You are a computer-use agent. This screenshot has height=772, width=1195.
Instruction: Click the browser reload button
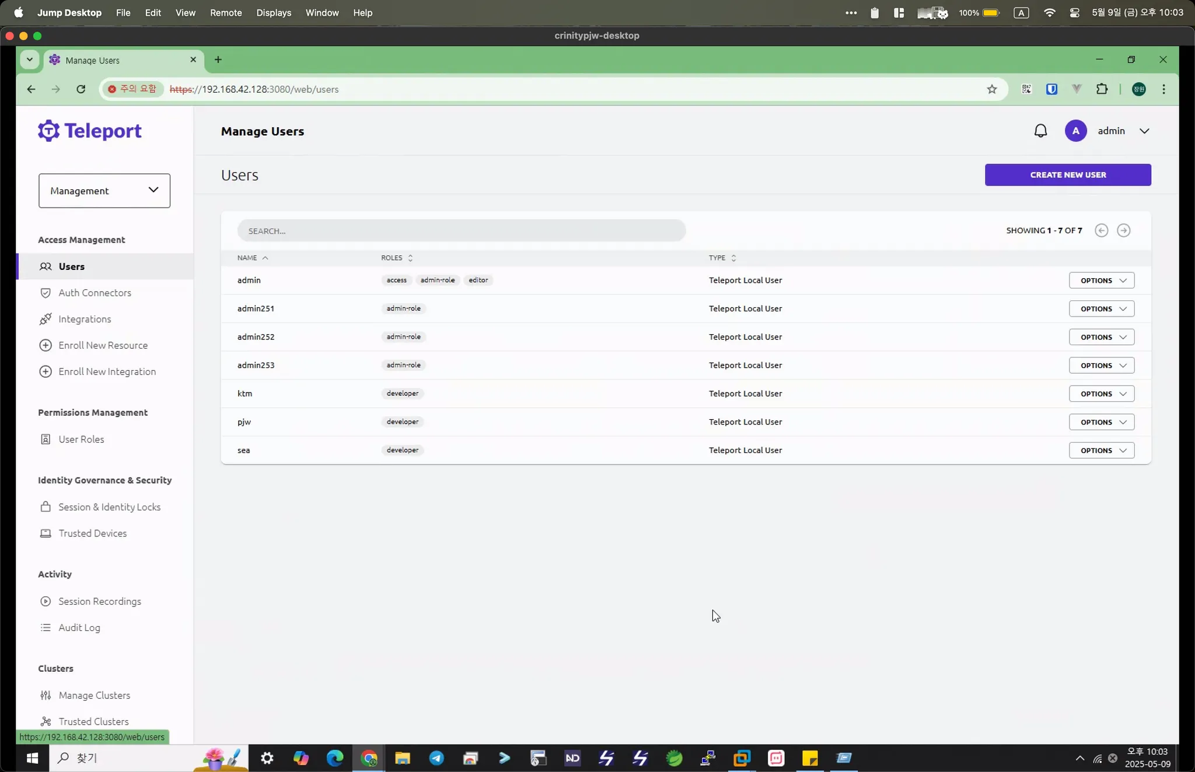(81, 89)
